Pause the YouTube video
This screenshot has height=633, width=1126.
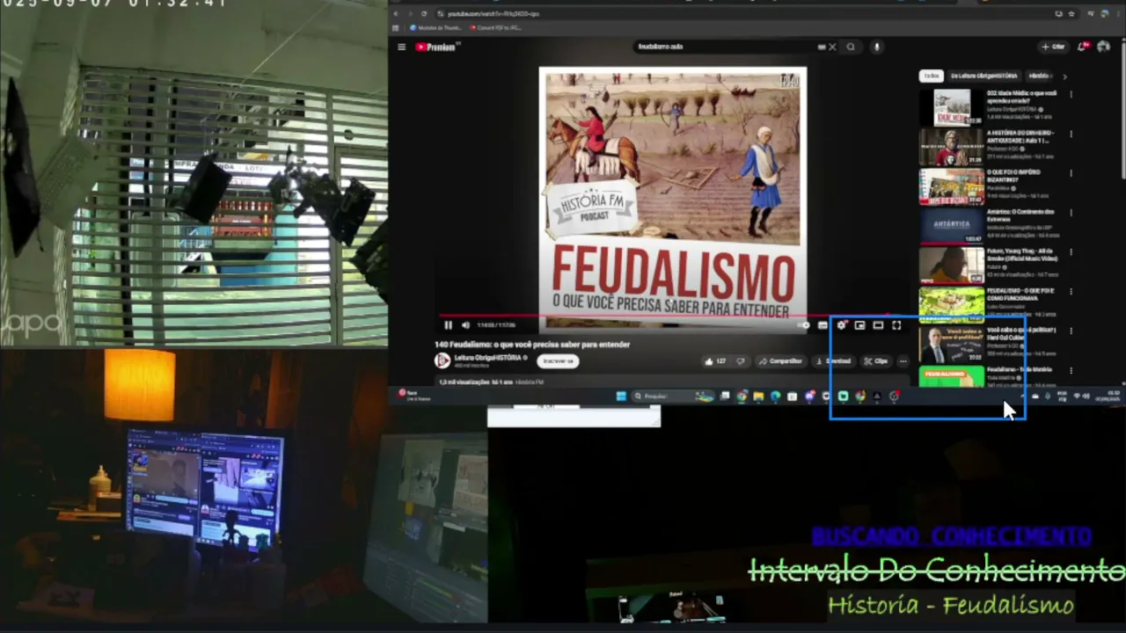(448, 325)
